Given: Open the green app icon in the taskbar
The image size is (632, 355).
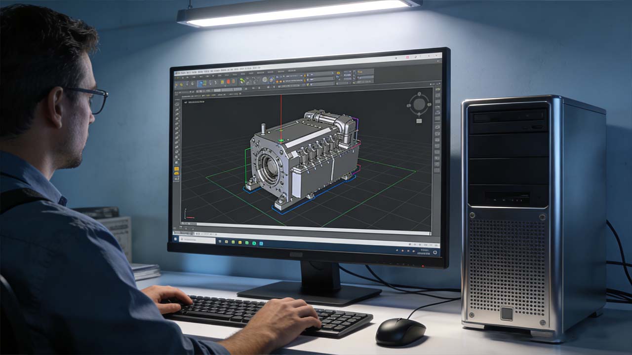Looking at the screenshot, I should tap(254, 243).
